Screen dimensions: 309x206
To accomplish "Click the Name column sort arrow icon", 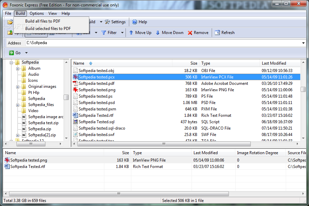I will pyautogui.click(x=91, y=63).
